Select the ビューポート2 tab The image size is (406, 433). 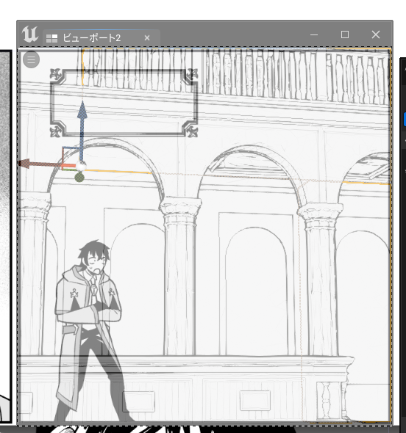pos(101,38)
